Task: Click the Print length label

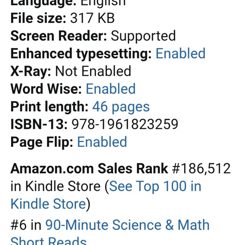Action: point(49,107)
